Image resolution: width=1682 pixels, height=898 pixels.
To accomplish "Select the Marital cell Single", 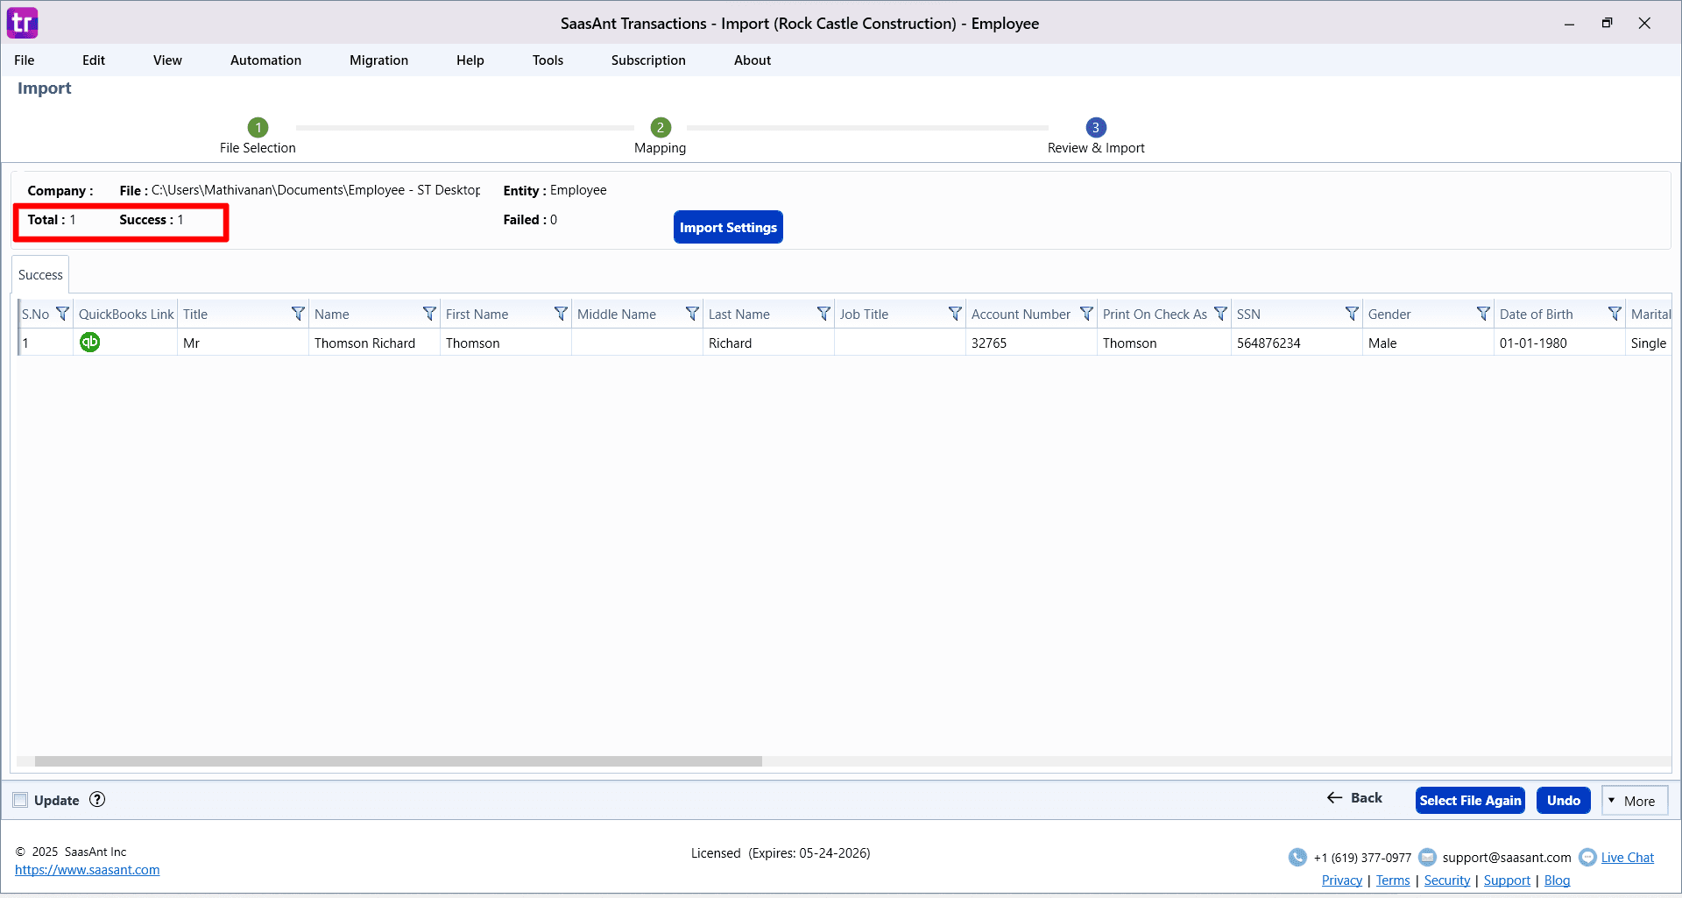I will click(x=1649, y=343).
